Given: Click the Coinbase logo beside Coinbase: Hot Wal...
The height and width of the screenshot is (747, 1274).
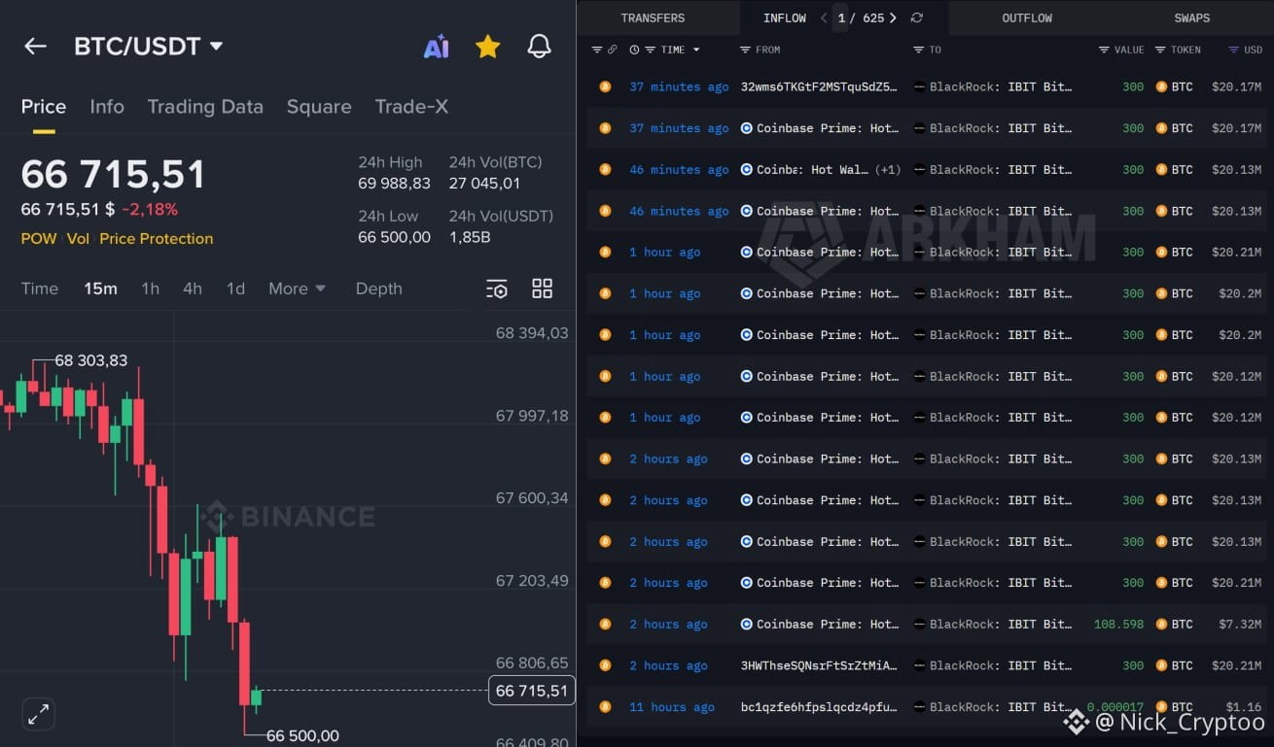Looking at the screenshot, I should tap(747, 170).
